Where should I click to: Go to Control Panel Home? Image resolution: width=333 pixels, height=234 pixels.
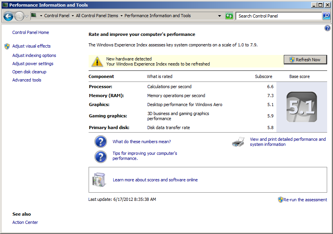click(x=30, y=32)
